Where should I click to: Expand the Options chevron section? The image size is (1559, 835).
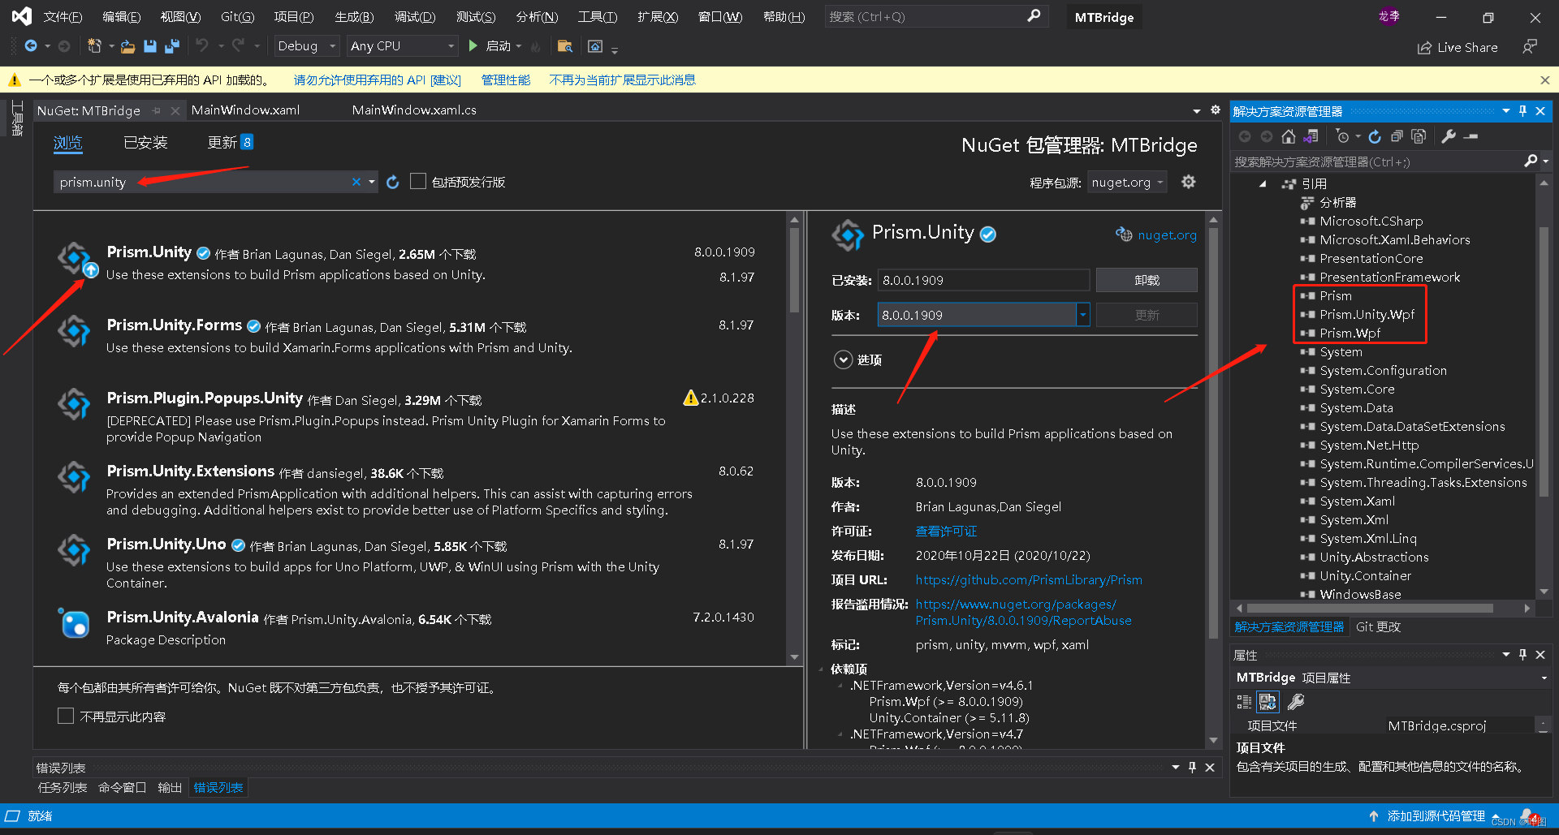[844, 359]
